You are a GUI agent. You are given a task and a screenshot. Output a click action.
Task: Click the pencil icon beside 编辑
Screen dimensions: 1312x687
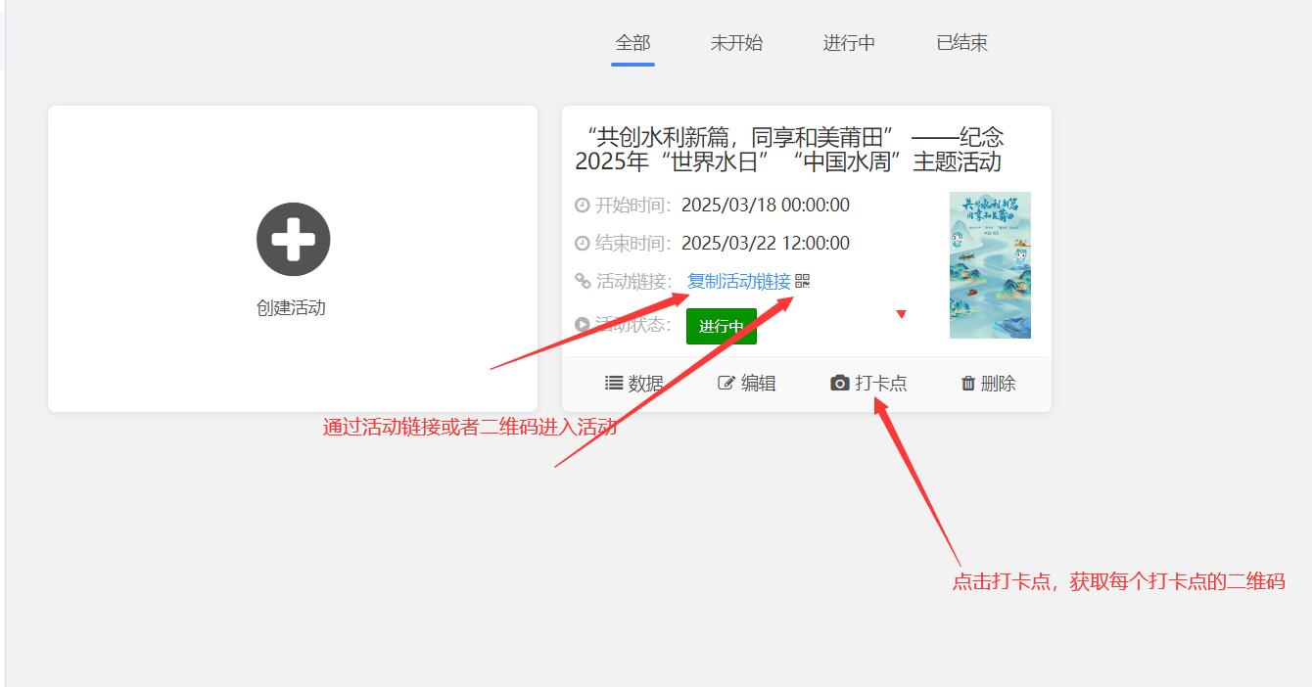[x=726, y=384]
